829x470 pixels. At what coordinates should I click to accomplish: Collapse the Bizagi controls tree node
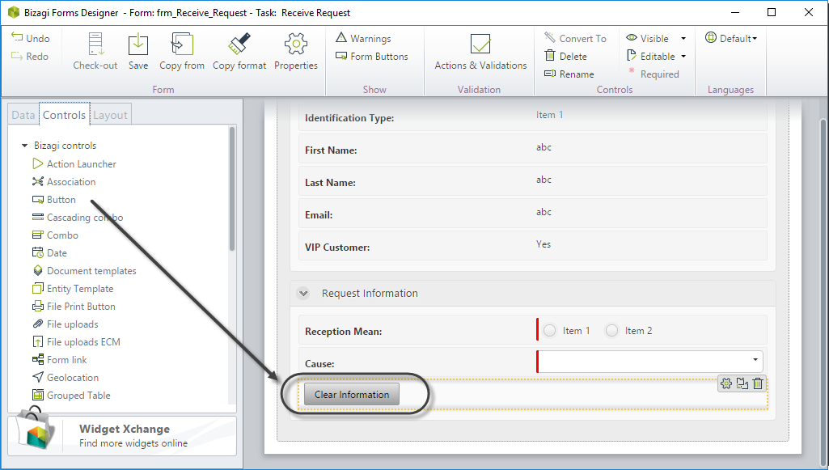(x=24, y=146)
